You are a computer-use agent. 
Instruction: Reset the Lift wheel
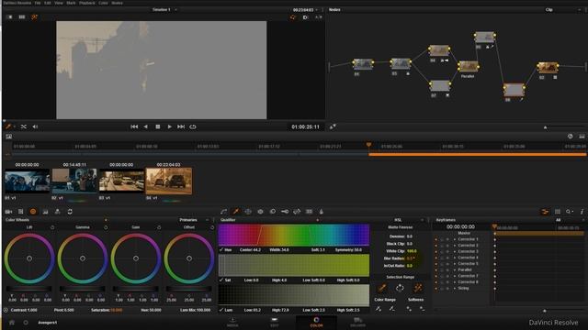click(52, 227)
